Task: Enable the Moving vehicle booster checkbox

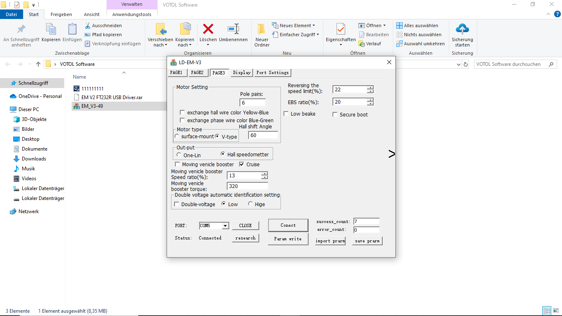Action: pos(178,165)
